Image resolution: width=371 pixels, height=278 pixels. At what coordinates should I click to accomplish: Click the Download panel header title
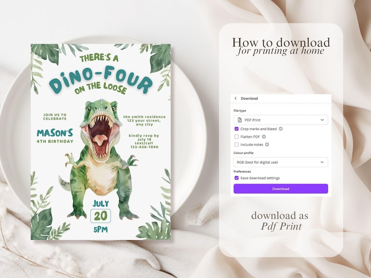click(249, 98)
